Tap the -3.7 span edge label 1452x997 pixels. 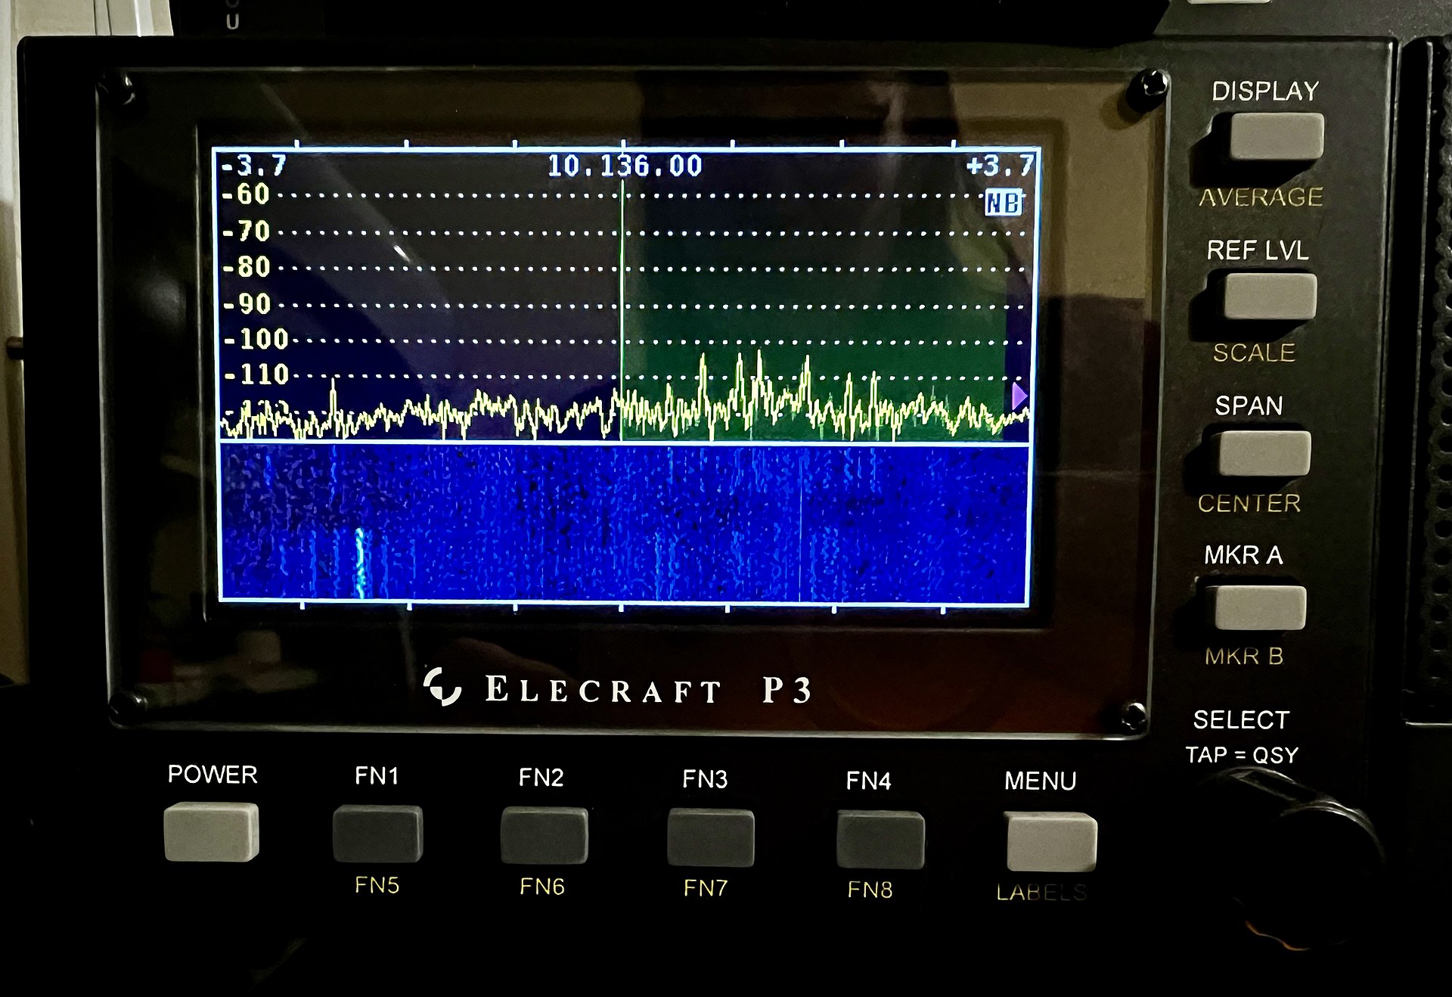click(253, 165)
